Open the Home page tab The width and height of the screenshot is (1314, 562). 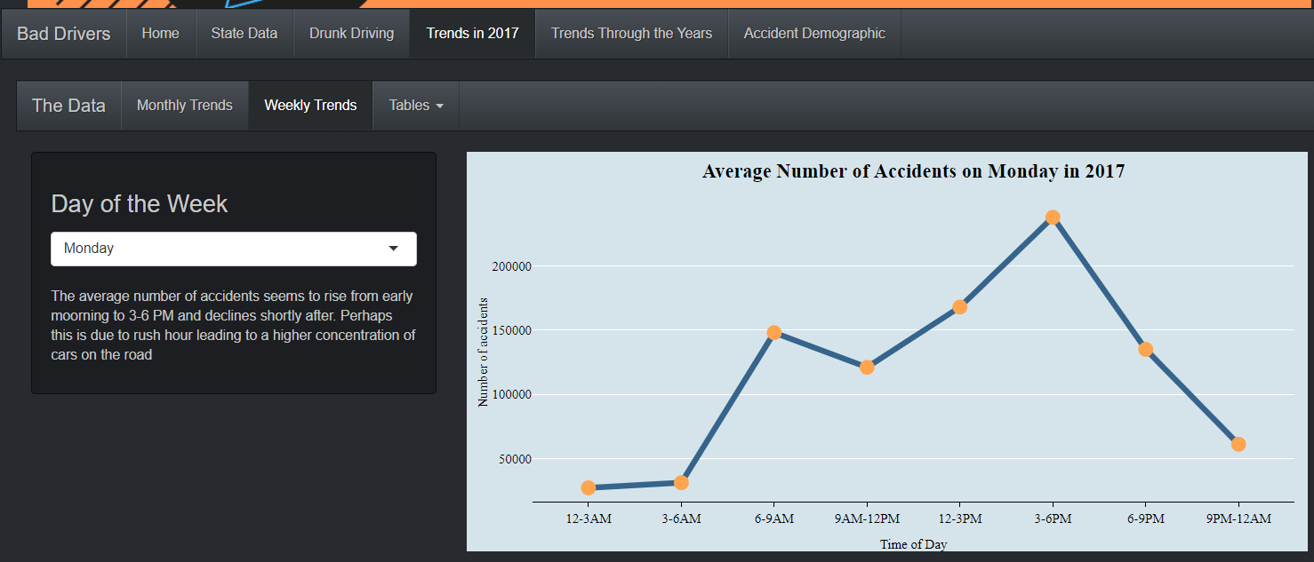(x=160, y=34)
